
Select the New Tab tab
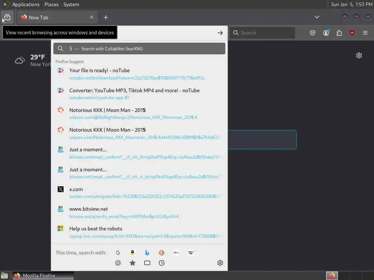click(57, 17)
